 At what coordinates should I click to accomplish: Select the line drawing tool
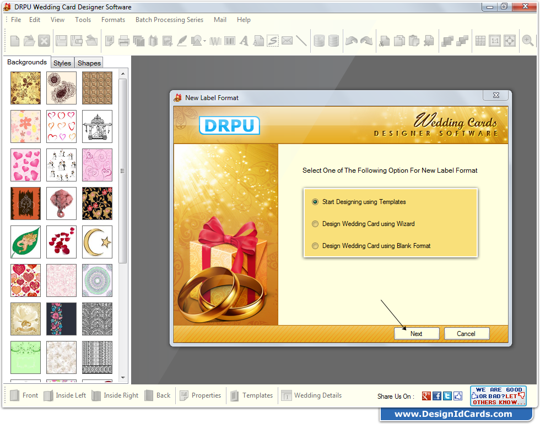tap(301, 41)
